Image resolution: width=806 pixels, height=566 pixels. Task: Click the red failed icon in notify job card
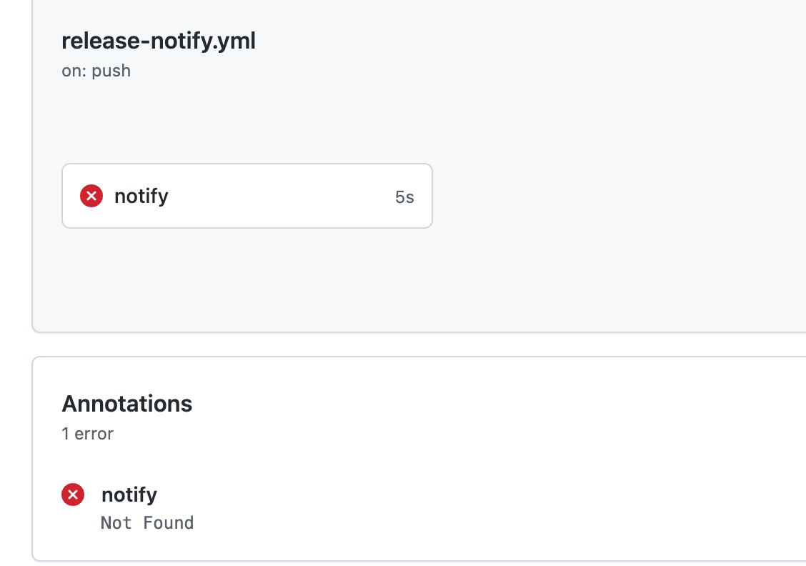(91, 196)
